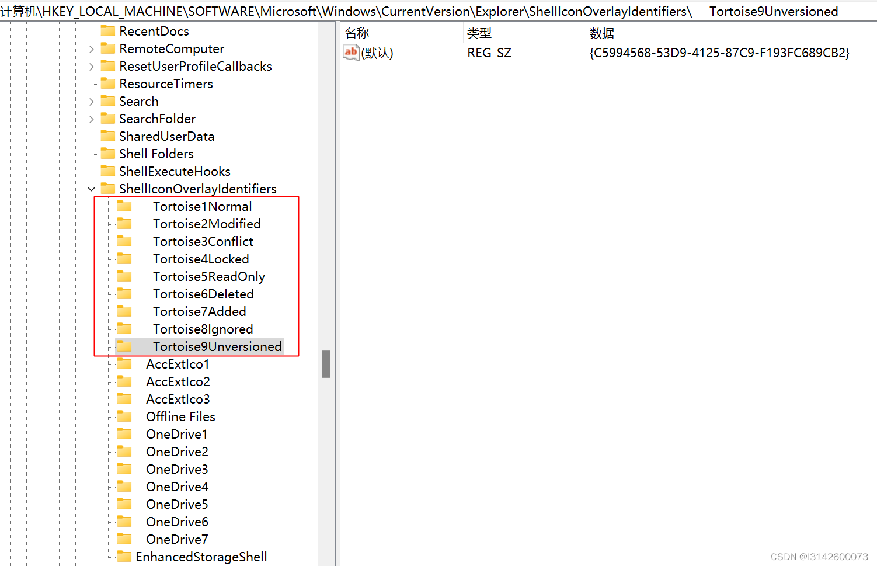
Task: Click the RemoteComputer folder icon
Action: tap(108, 48)
